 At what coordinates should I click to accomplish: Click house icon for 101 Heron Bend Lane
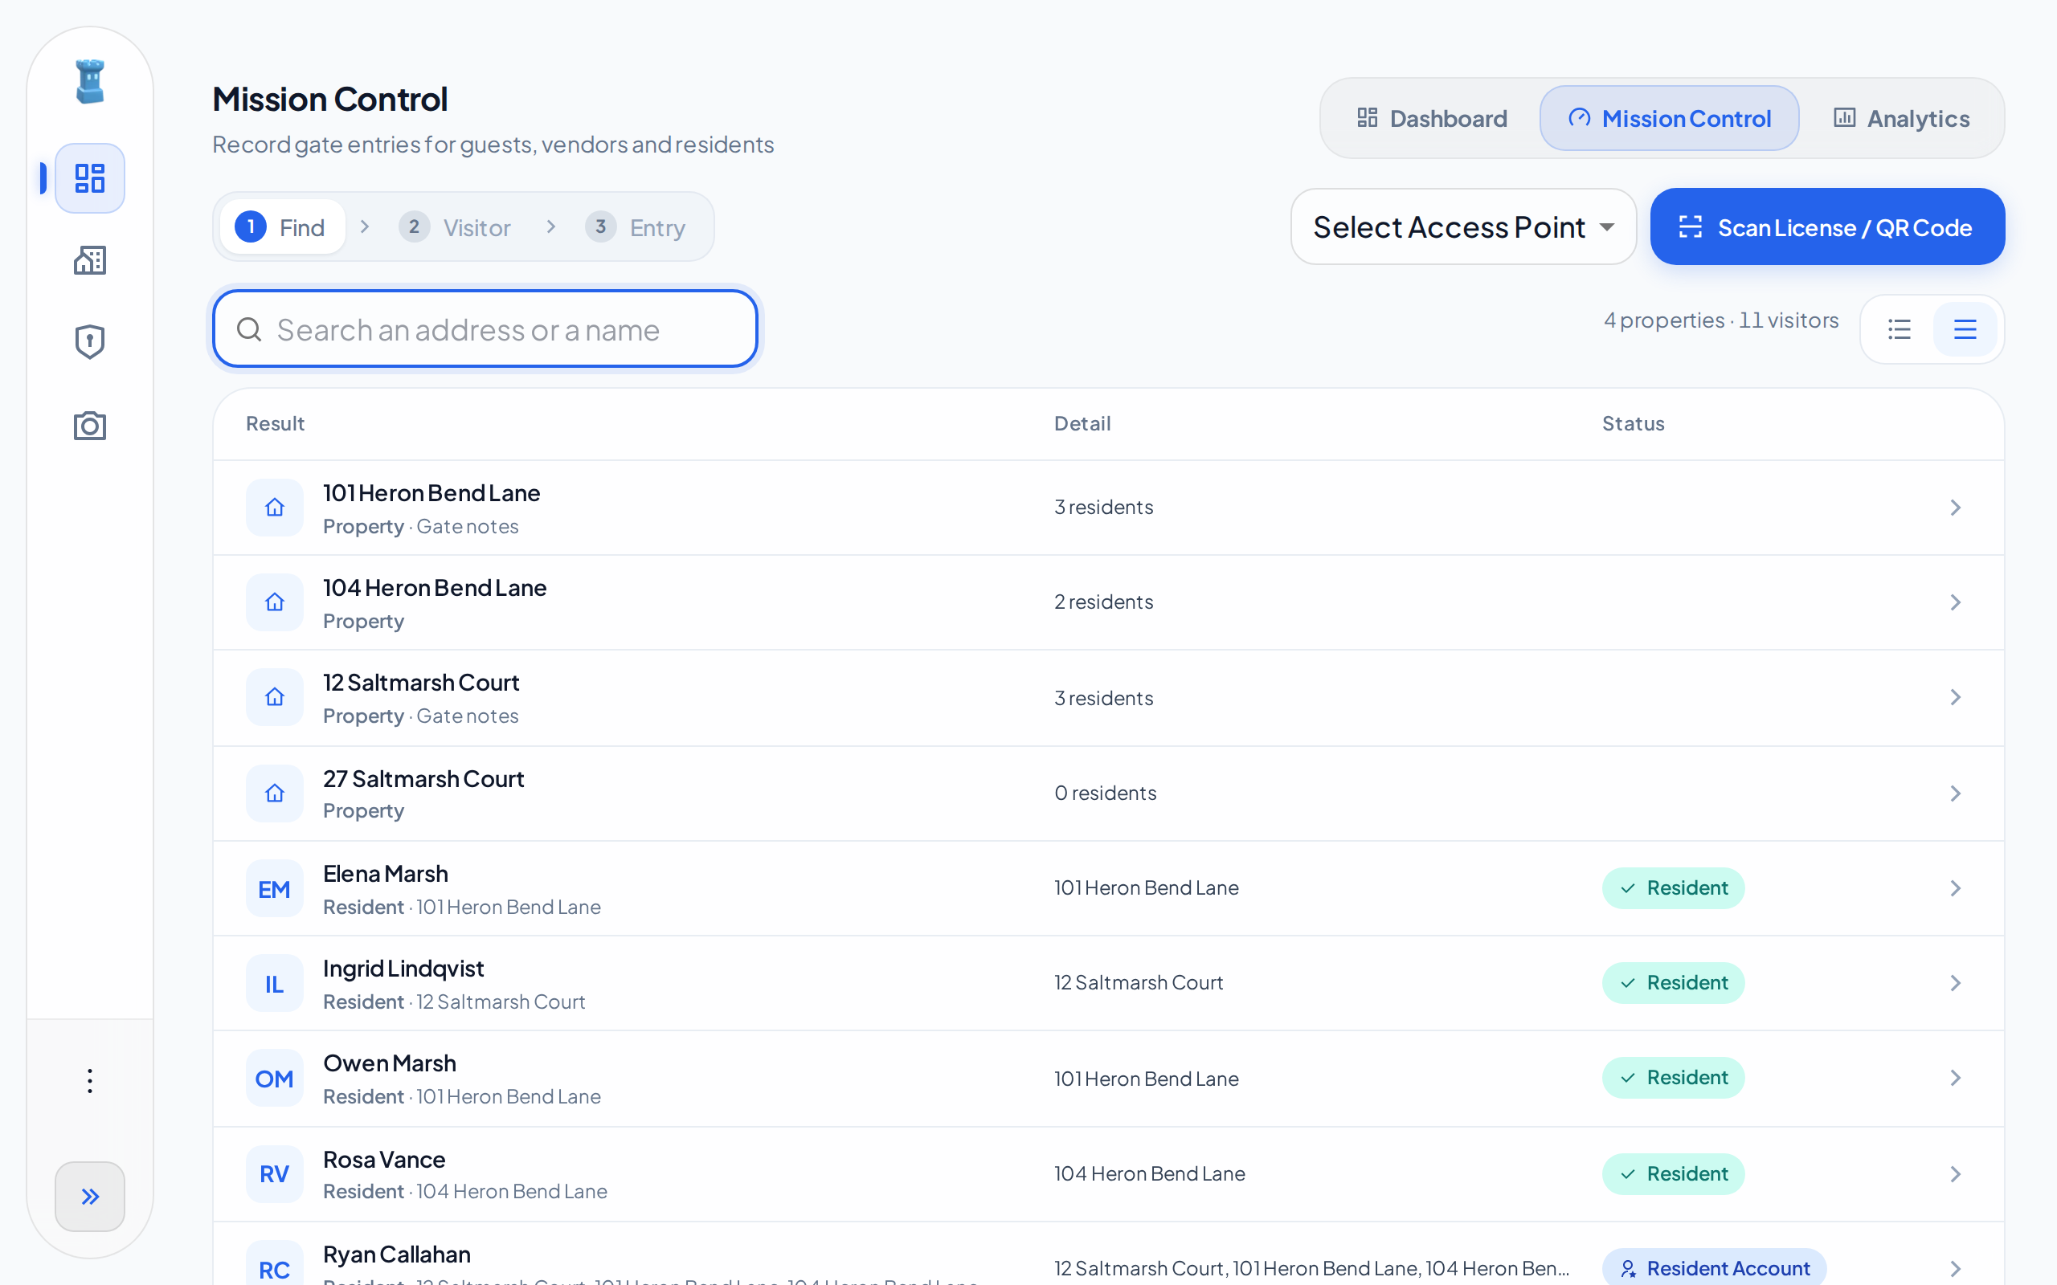pos(275,508)
